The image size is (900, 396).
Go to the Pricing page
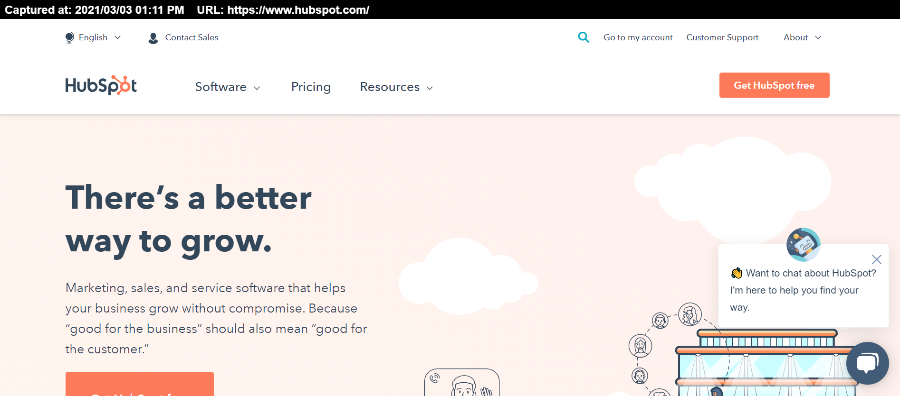point(311,87)
